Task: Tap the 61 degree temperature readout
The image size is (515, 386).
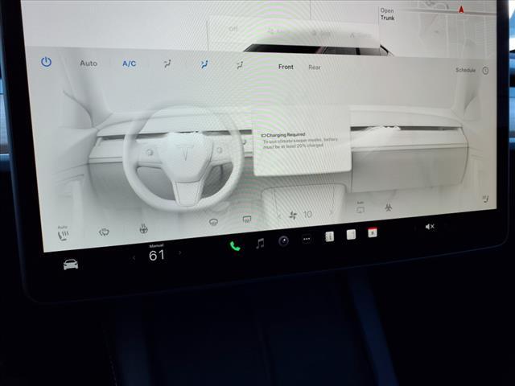Action: tap(157, 255)
